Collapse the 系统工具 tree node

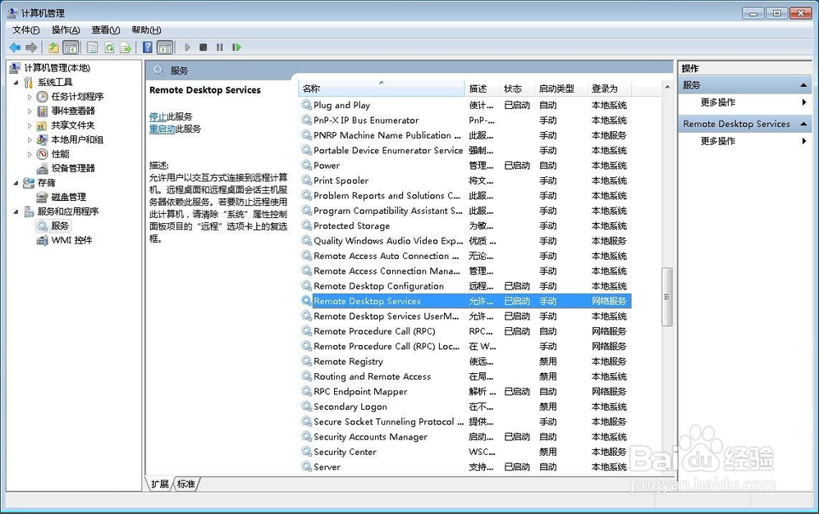(16, 83)
